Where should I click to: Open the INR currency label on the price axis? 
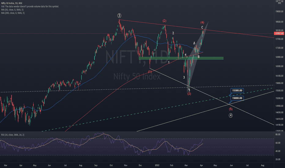pos(279,3)
